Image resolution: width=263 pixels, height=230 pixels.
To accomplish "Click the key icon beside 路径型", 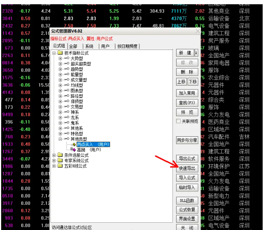I will point(67,96).
